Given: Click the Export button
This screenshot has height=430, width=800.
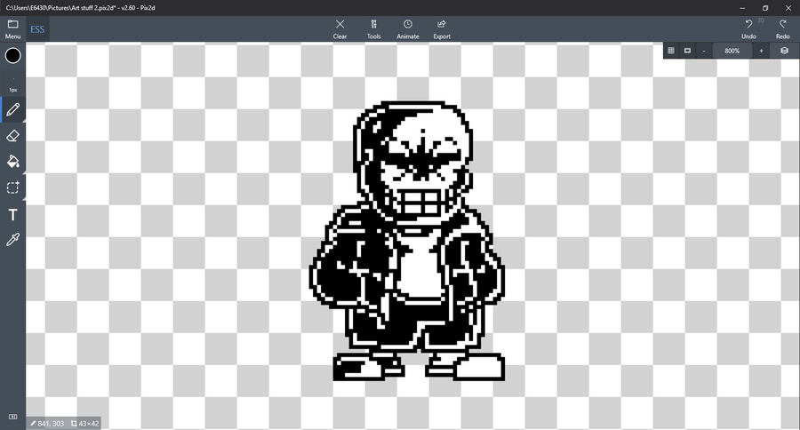Looking at the screenshot, I should [442, 29].
